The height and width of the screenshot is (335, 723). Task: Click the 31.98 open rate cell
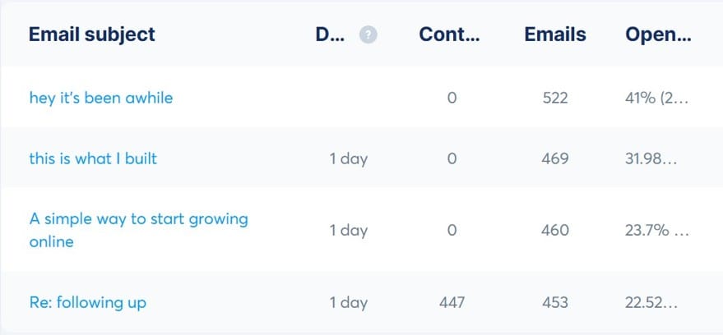pyautogui.click(x=651, y=158)
